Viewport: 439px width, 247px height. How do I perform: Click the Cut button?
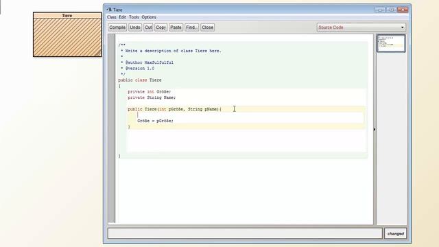(148, 27)
